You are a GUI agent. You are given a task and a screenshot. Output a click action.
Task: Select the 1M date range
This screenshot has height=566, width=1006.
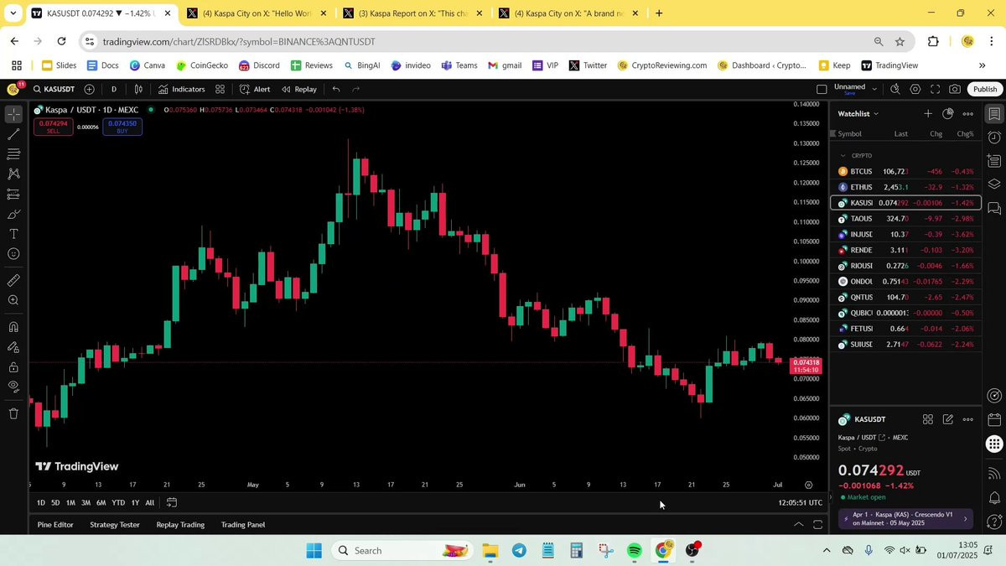coord(70,502)
